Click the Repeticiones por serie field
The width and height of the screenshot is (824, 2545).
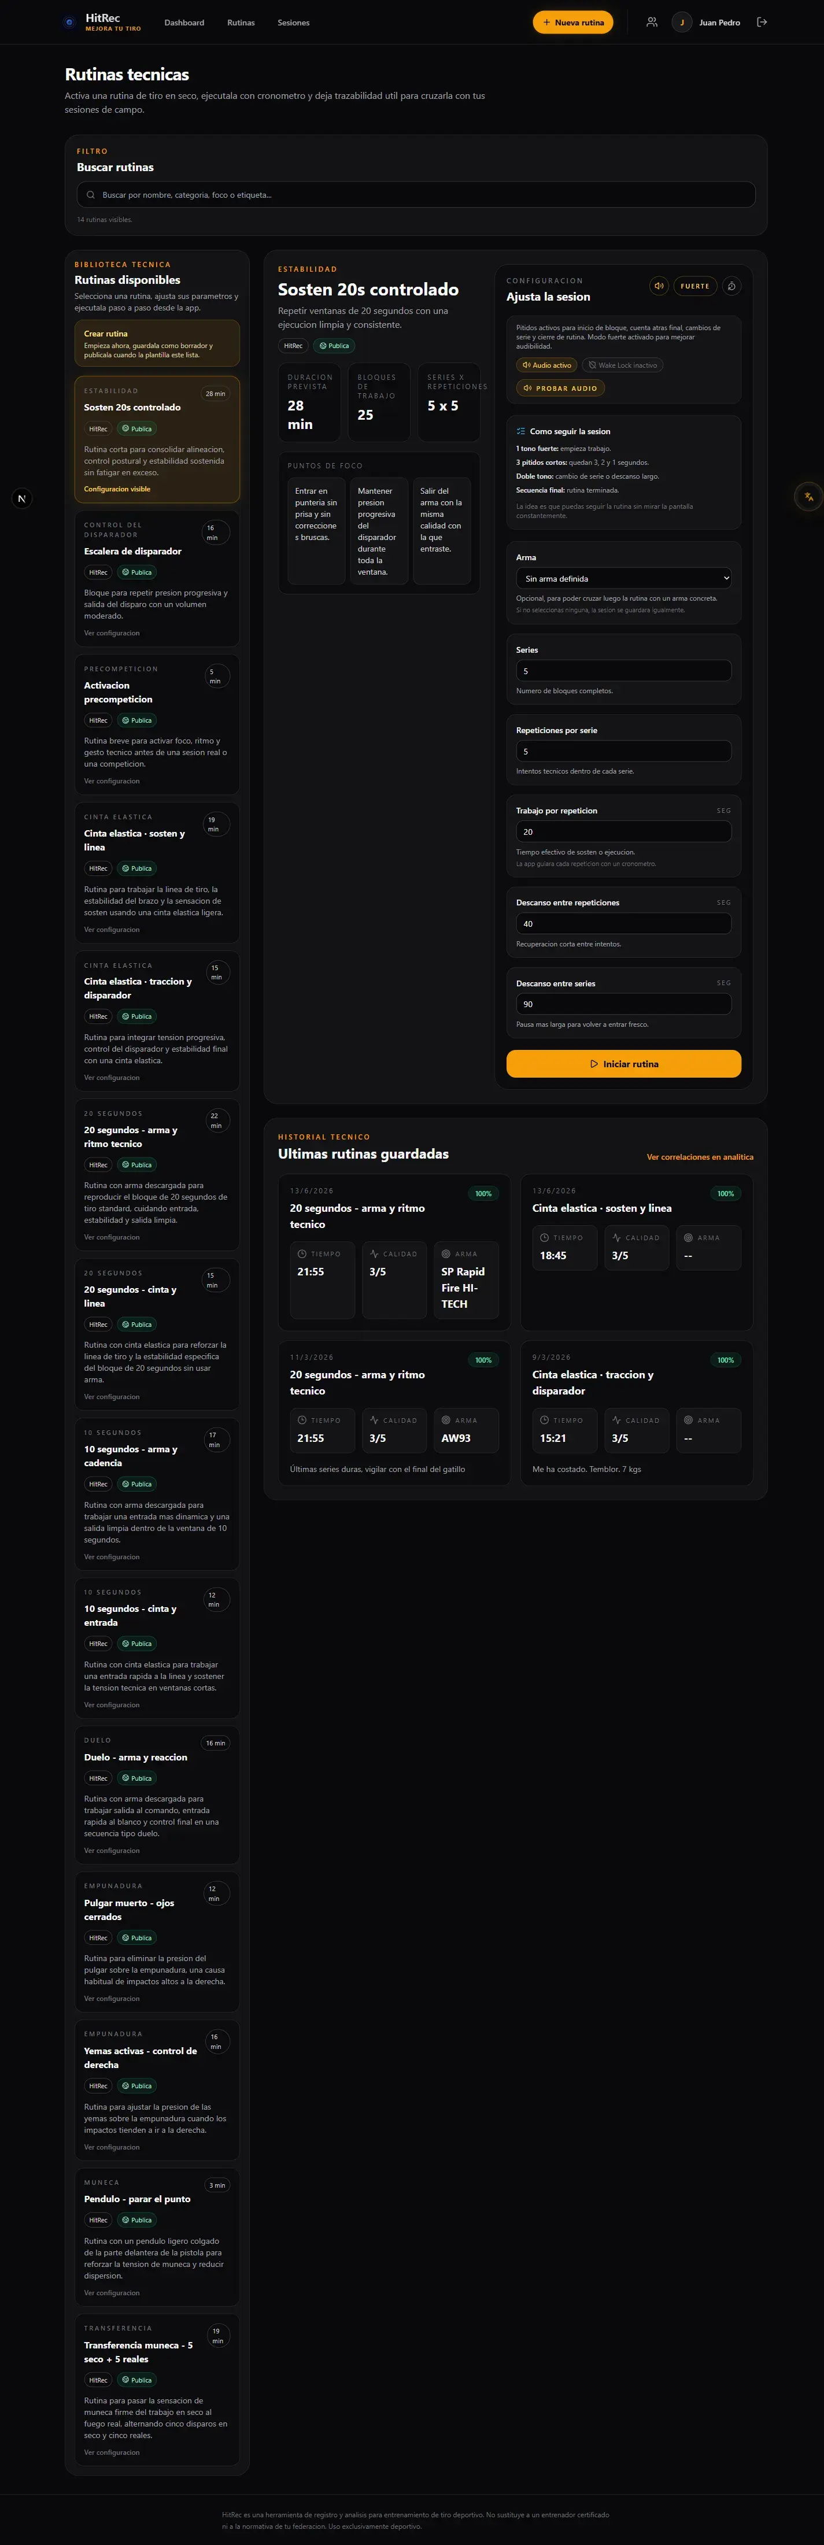623,751
